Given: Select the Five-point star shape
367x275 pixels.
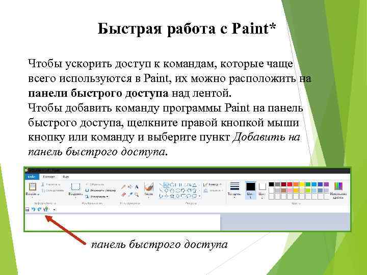Looking at the screenshot, I should point(172,196).
